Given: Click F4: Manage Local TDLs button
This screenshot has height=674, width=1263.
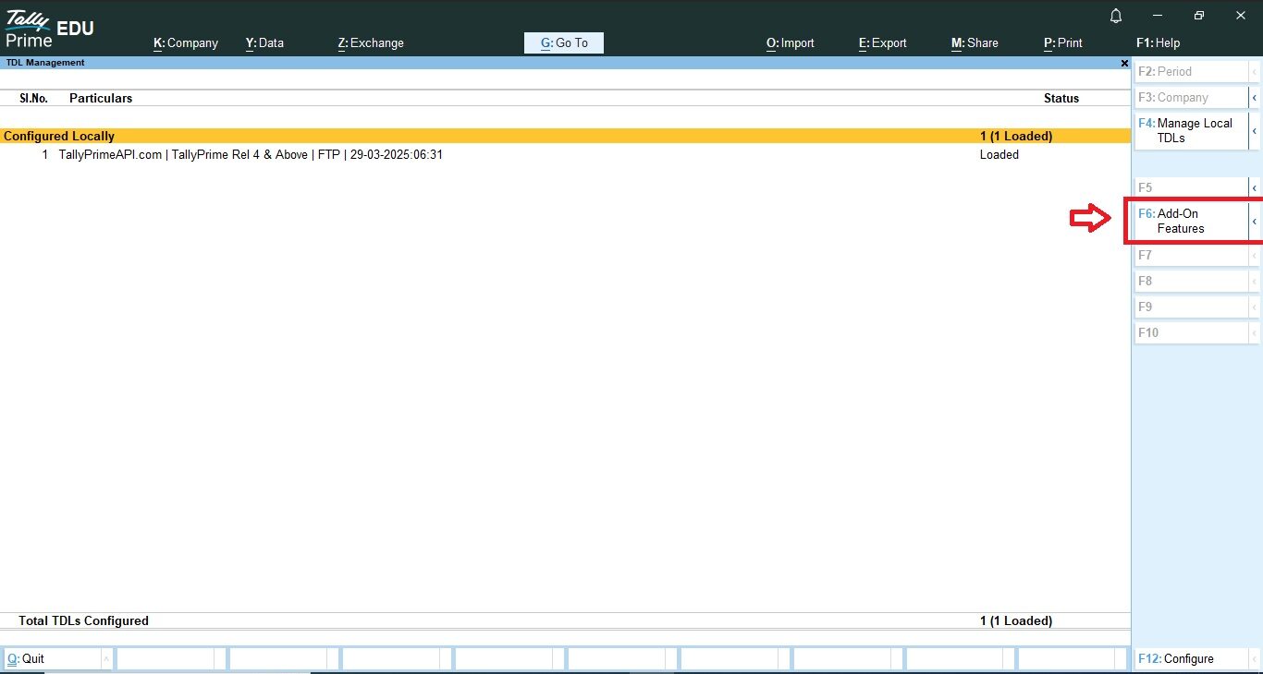Looking at the screenshot, I should [x=1192, y=130].
